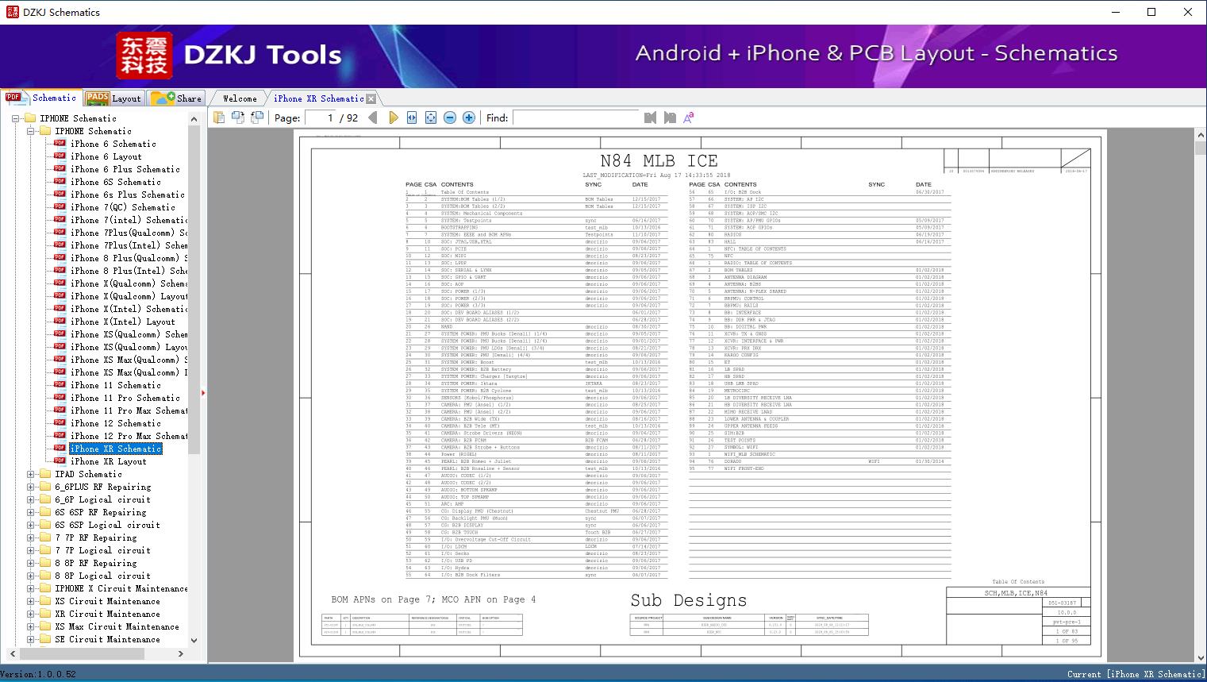This screenshot has width=1207, height=682.
Task: Click the document viewer vertical scrollbar
Action: click(1201, 397)
